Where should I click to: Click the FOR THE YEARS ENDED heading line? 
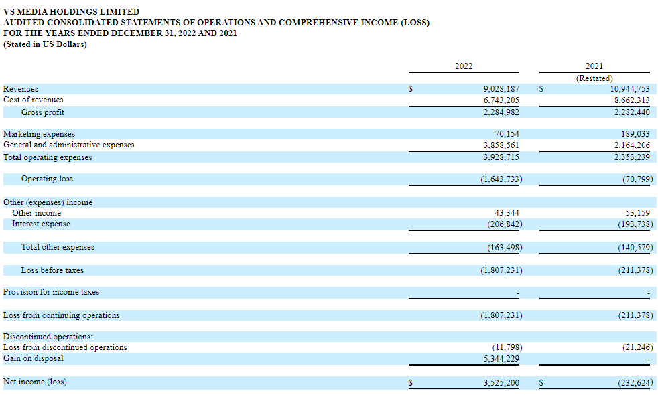(120, 33)
